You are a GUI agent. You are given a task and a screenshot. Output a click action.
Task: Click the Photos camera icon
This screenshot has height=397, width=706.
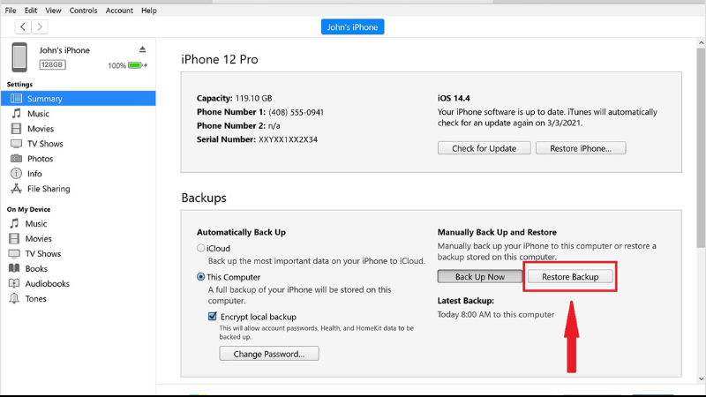coord(16,159)
